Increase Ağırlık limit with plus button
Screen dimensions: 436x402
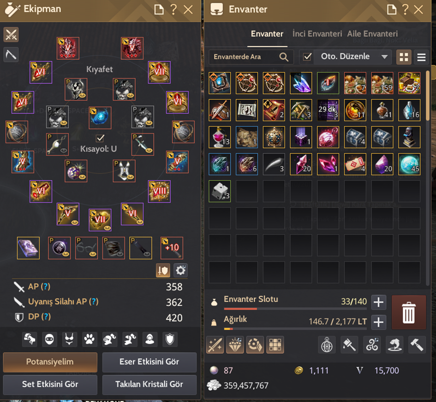378,322
